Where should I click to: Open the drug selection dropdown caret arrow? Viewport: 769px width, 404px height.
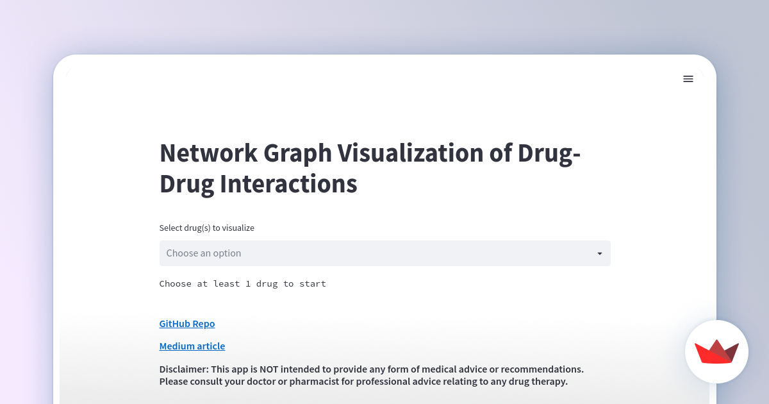point(600,253)
